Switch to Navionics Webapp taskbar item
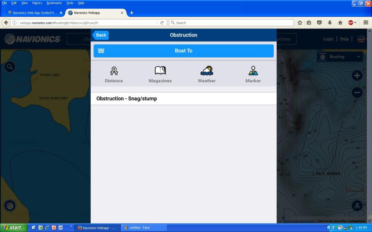The width and height of the screenshot is (372, 232). tap(98, 228)
